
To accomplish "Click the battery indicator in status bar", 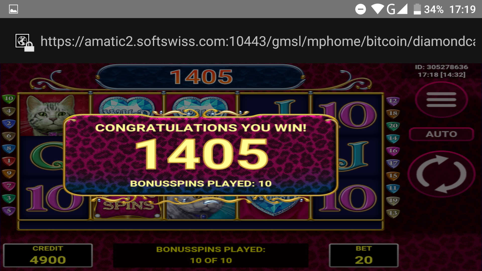I will tap(417, 9).
